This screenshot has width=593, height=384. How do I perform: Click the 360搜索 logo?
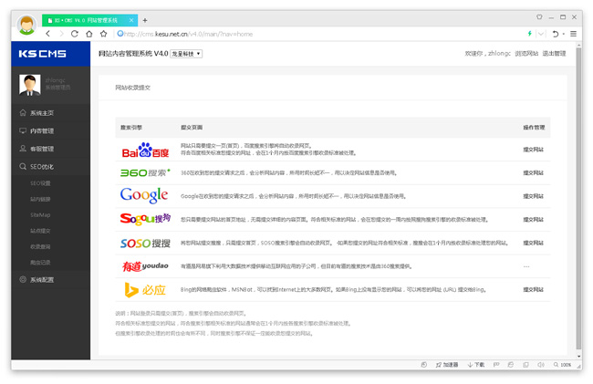tap(145, 172)
